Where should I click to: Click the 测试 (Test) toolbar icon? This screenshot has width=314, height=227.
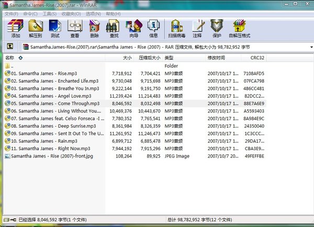[x=55, y=26]
